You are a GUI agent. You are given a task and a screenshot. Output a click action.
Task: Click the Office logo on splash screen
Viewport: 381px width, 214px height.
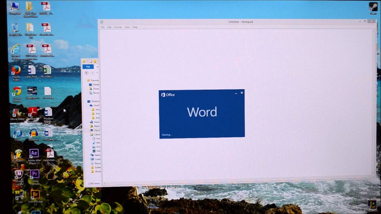point(168,95)
